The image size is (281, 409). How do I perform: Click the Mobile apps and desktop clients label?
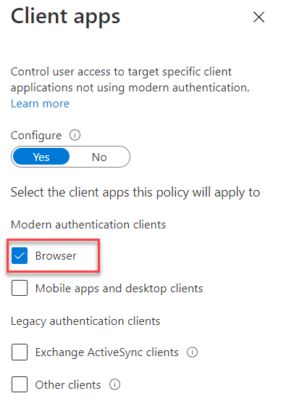(x=119, y=289)
